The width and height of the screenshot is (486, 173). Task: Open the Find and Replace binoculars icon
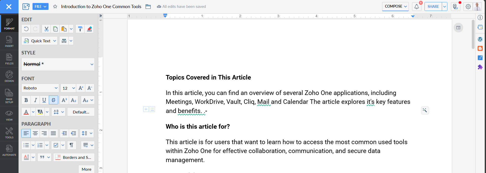click(64, 41)
